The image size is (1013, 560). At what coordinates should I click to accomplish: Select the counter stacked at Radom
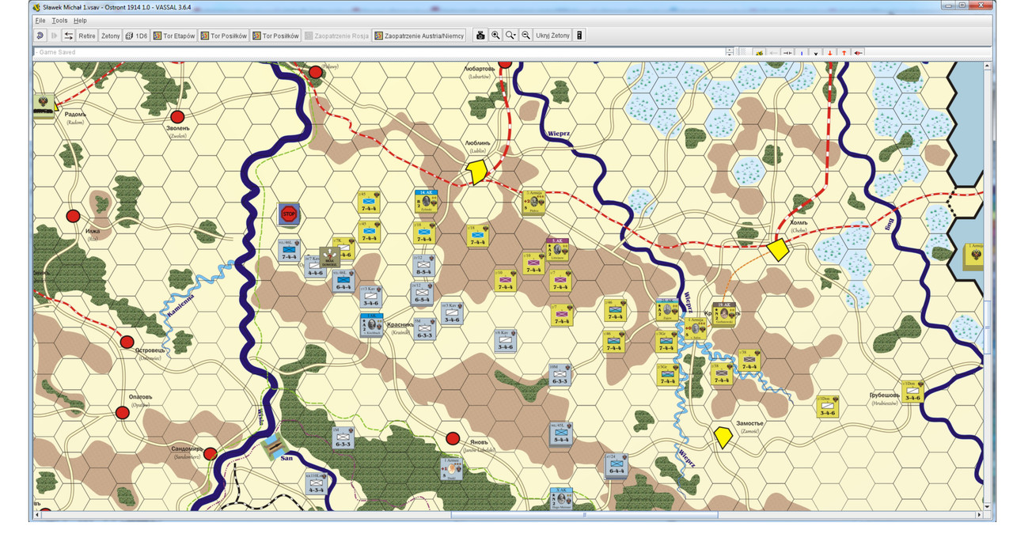click(x=44, y=107)
